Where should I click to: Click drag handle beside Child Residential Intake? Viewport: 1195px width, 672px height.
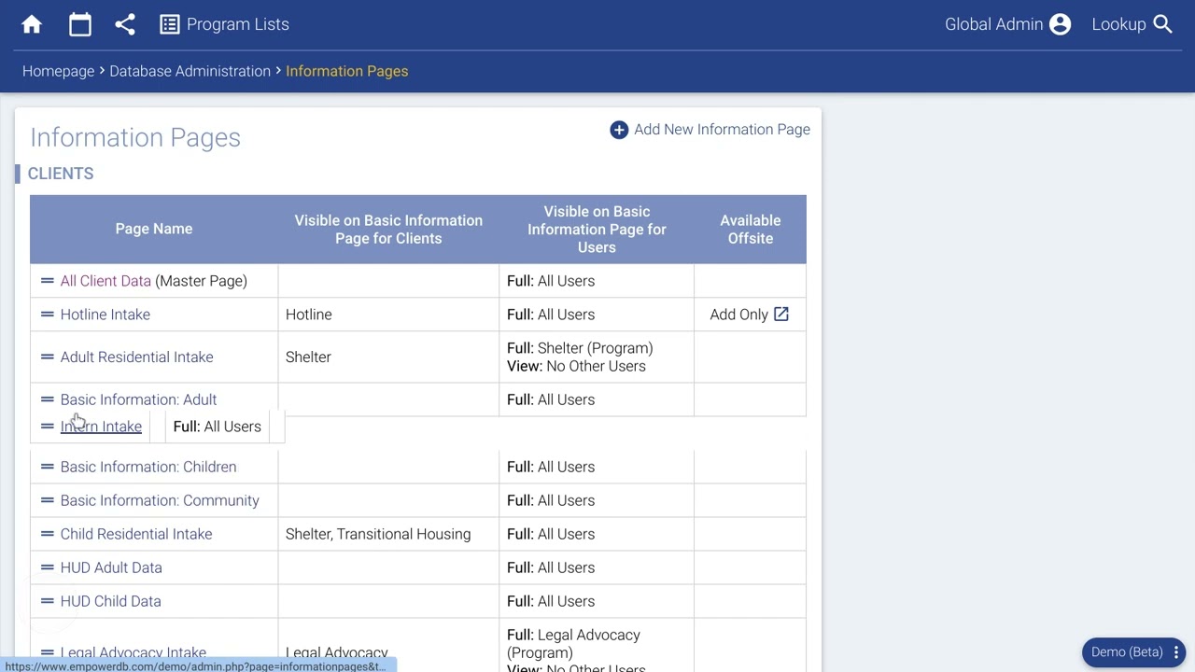[47, 534]
